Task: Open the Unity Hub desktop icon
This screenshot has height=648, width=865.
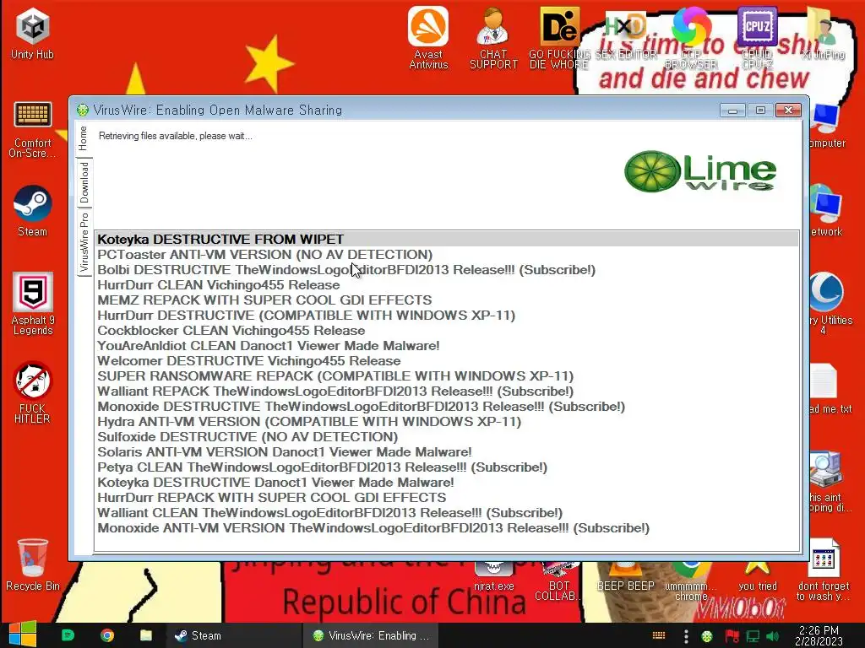Action: tap(33, 34)
